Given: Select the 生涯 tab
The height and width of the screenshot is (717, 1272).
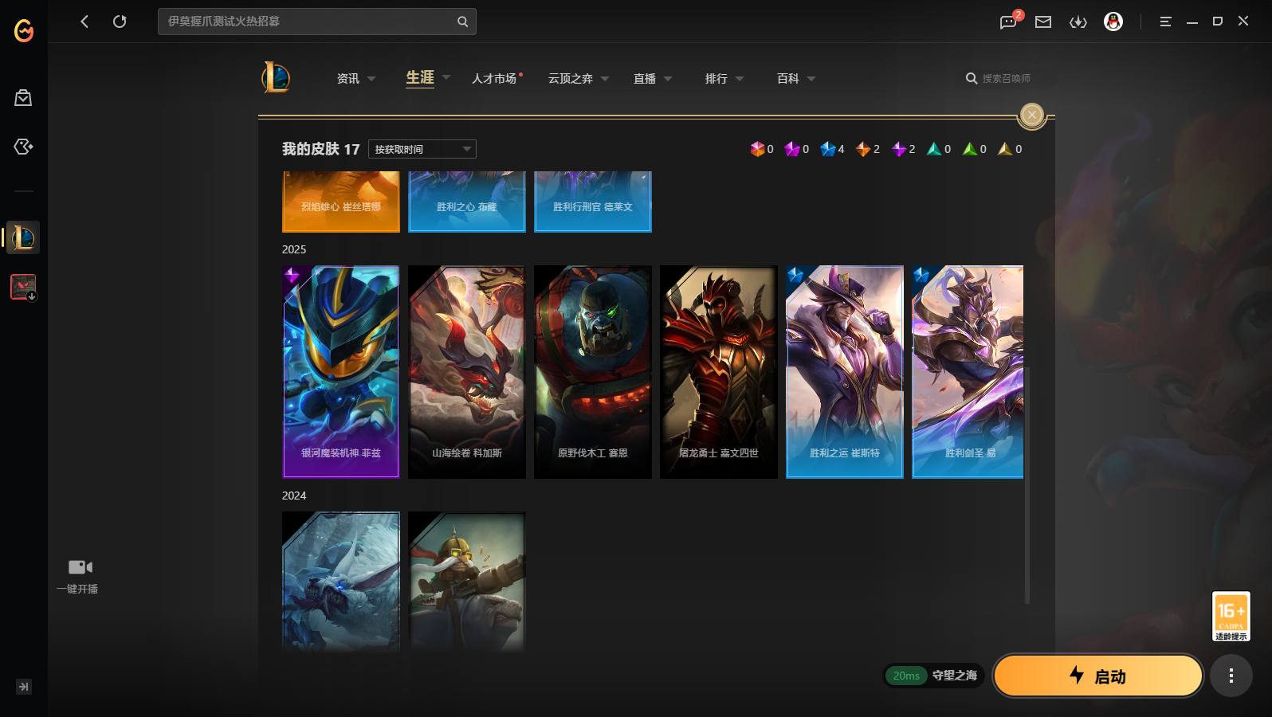Looking at the screenshot, I should pos(420,78).
